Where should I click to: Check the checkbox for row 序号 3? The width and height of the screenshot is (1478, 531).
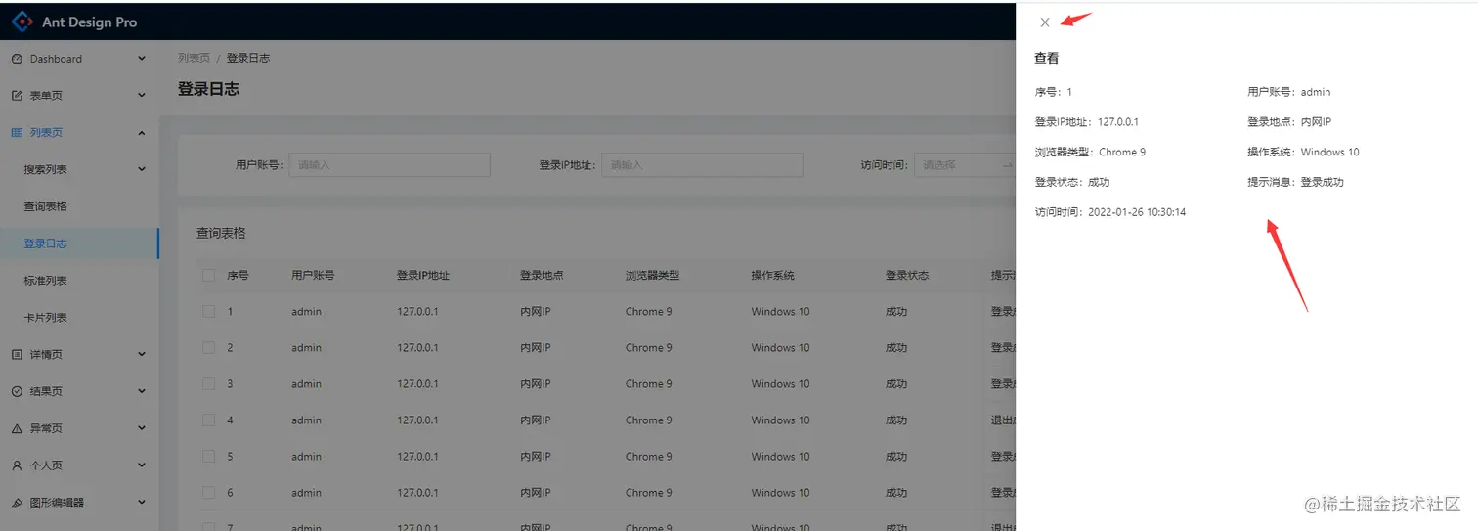(208, 383)
